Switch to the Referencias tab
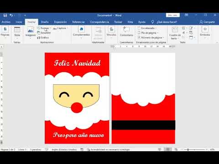The image size is (219, 164). click(78, 22)
